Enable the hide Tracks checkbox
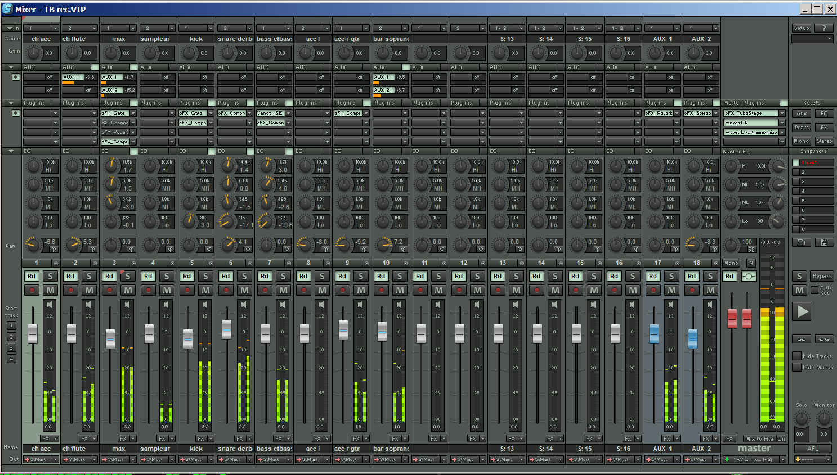 (797, 355)
